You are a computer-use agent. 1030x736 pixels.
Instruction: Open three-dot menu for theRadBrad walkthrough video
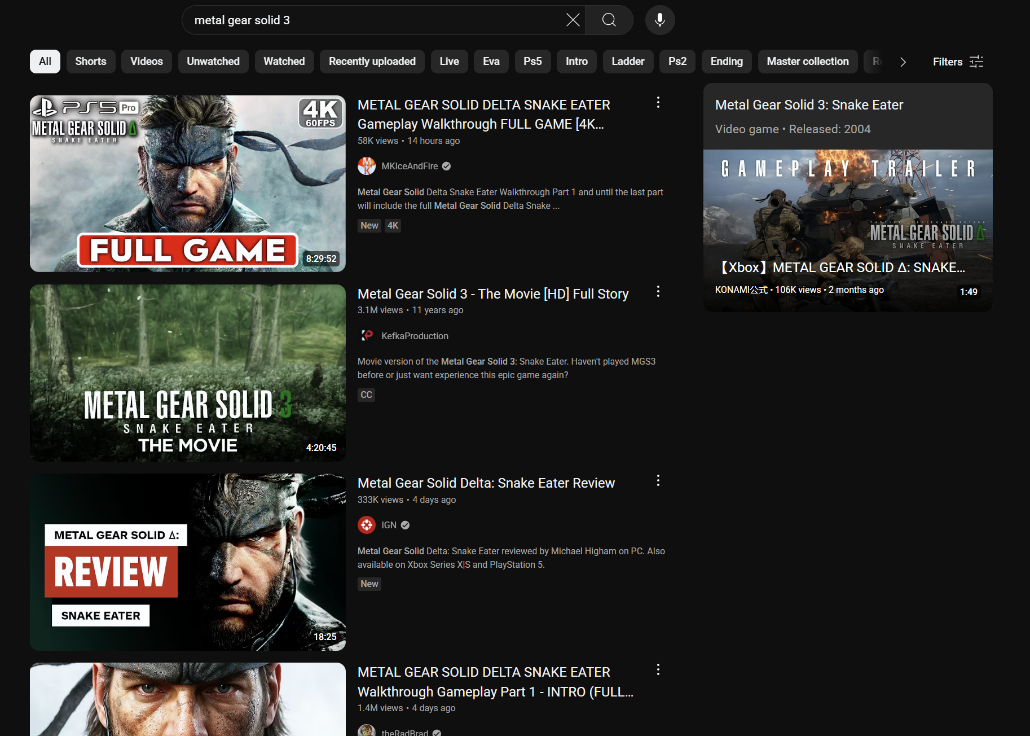click(658, 670)
